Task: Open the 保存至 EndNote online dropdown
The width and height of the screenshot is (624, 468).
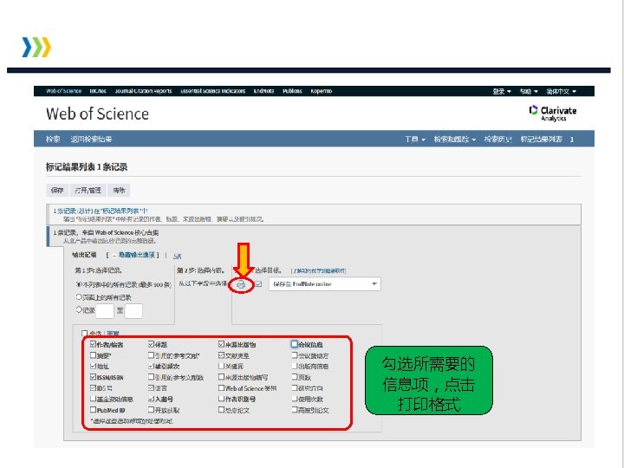Action: point(325,284)
